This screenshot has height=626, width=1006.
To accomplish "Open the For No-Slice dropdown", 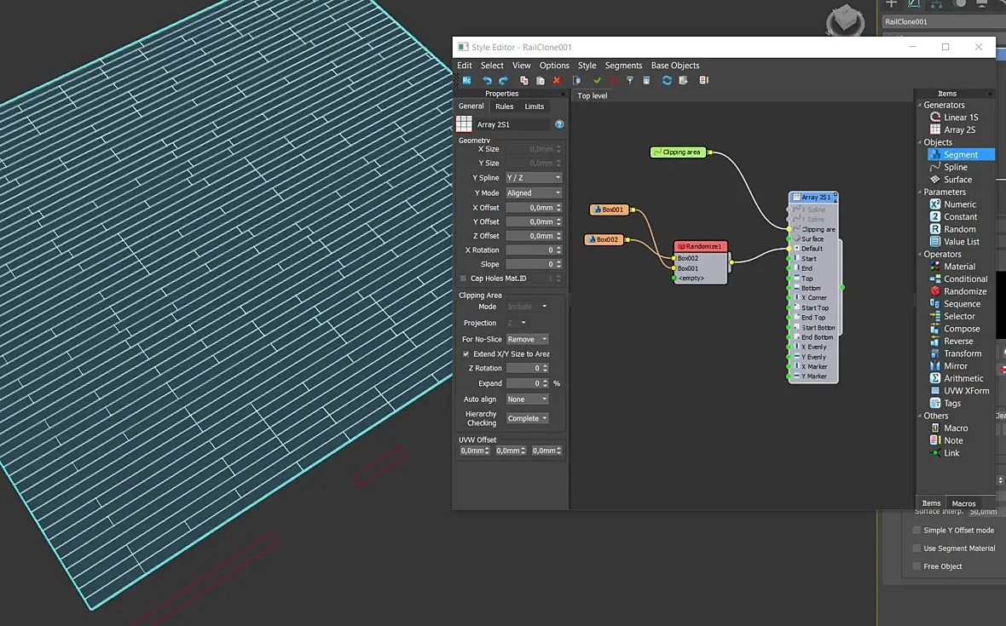I will click(x=527, y=339).
